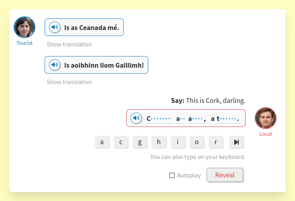Viewport: 295px width, 201px height.
Task: Show translation under "Is aoibhinn liom Gaillimh!"
Action: [x=69, y=82]
